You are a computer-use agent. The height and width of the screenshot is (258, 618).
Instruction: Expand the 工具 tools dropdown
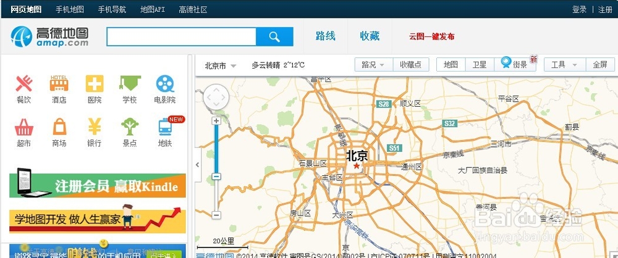coord(565,65)
